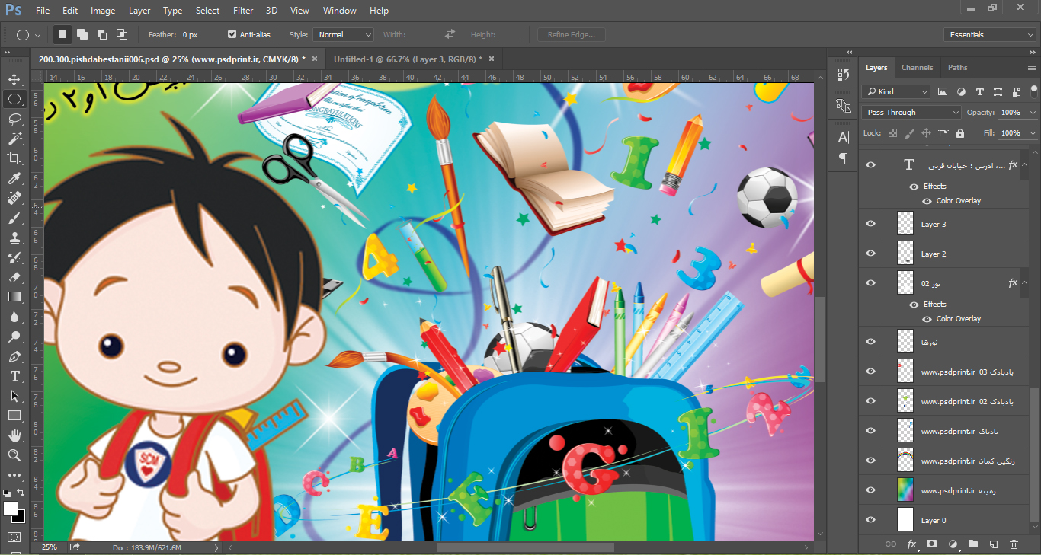
Task: Switch to the Channels tab
Action: pyautogui.click(x=917, y=67)
